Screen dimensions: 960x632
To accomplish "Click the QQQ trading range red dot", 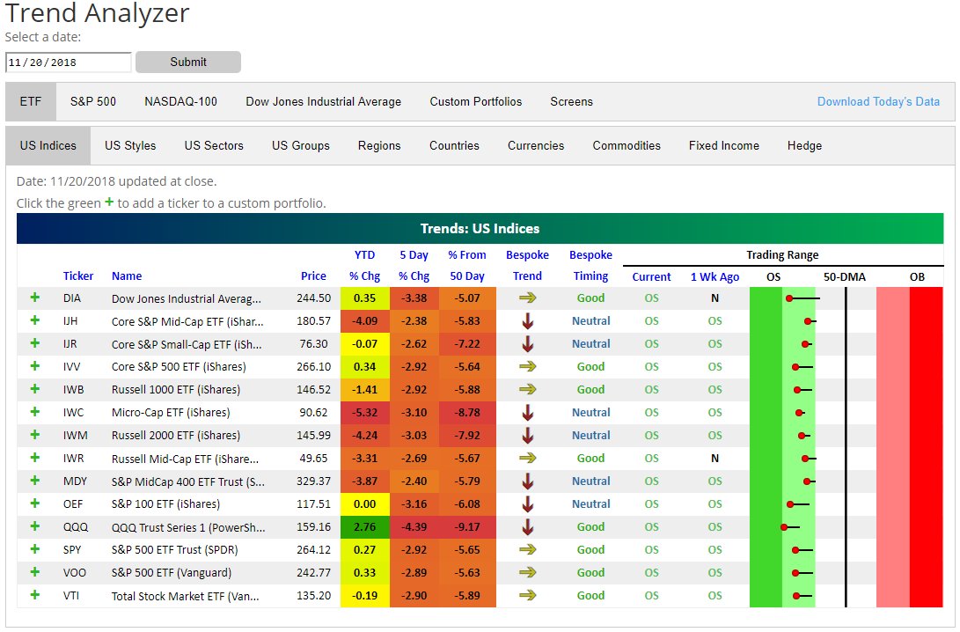I will pos(784,526).
